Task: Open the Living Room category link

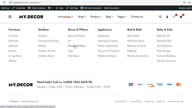Action: pyautogui.click(x=15, y=56)
